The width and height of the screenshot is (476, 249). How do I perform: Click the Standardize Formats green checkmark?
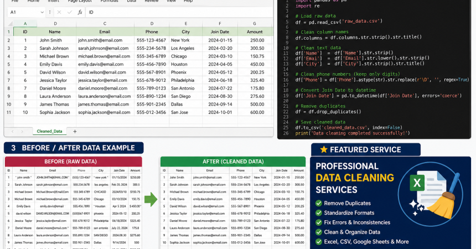[x=318, y=212]
